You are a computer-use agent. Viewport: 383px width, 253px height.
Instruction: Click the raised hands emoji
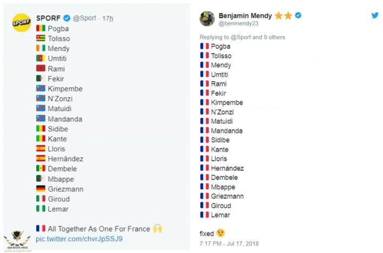point(158,229)
